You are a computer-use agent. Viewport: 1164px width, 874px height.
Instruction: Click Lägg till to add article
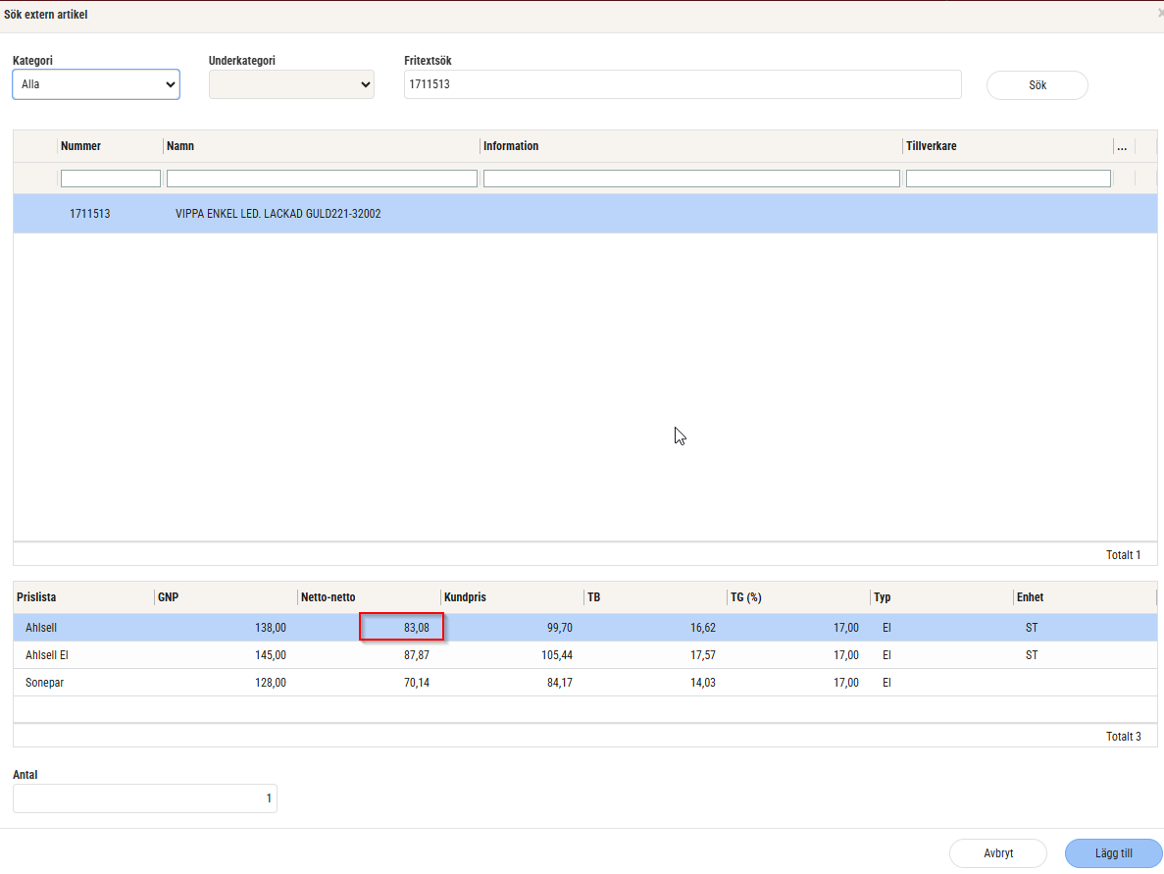(x=1113, y=853)
